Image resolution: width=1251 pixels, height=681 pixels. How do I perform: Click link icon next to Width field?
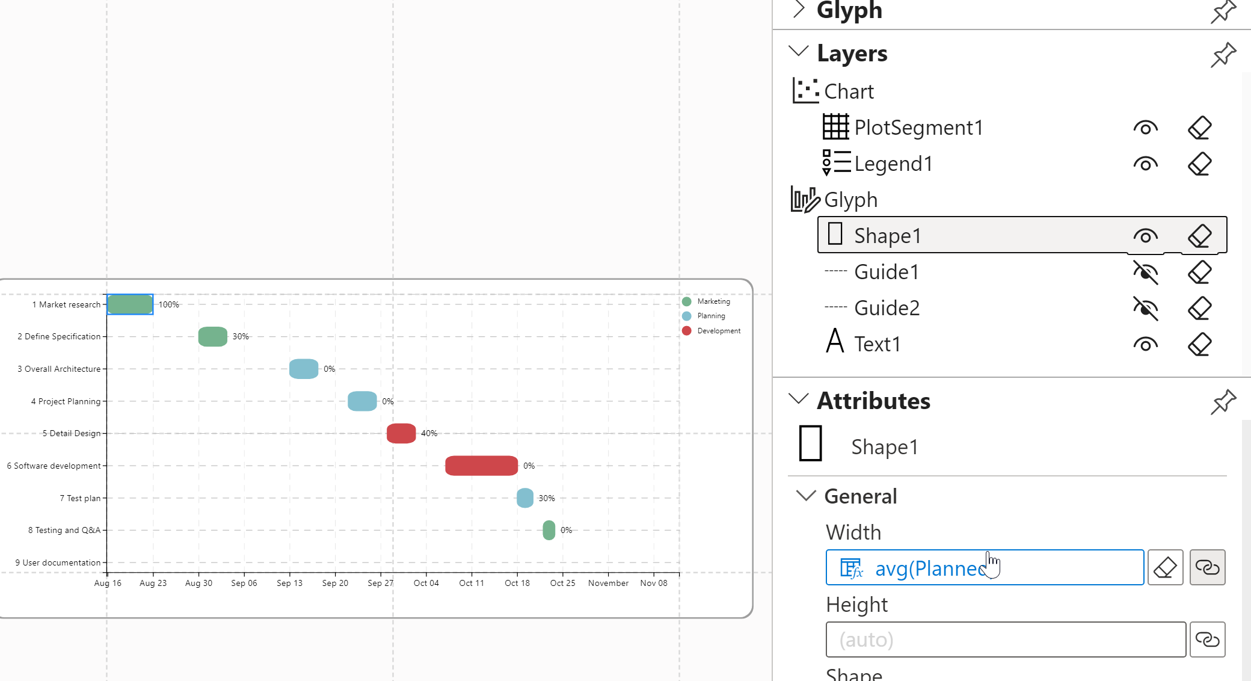pos(1207,567)
